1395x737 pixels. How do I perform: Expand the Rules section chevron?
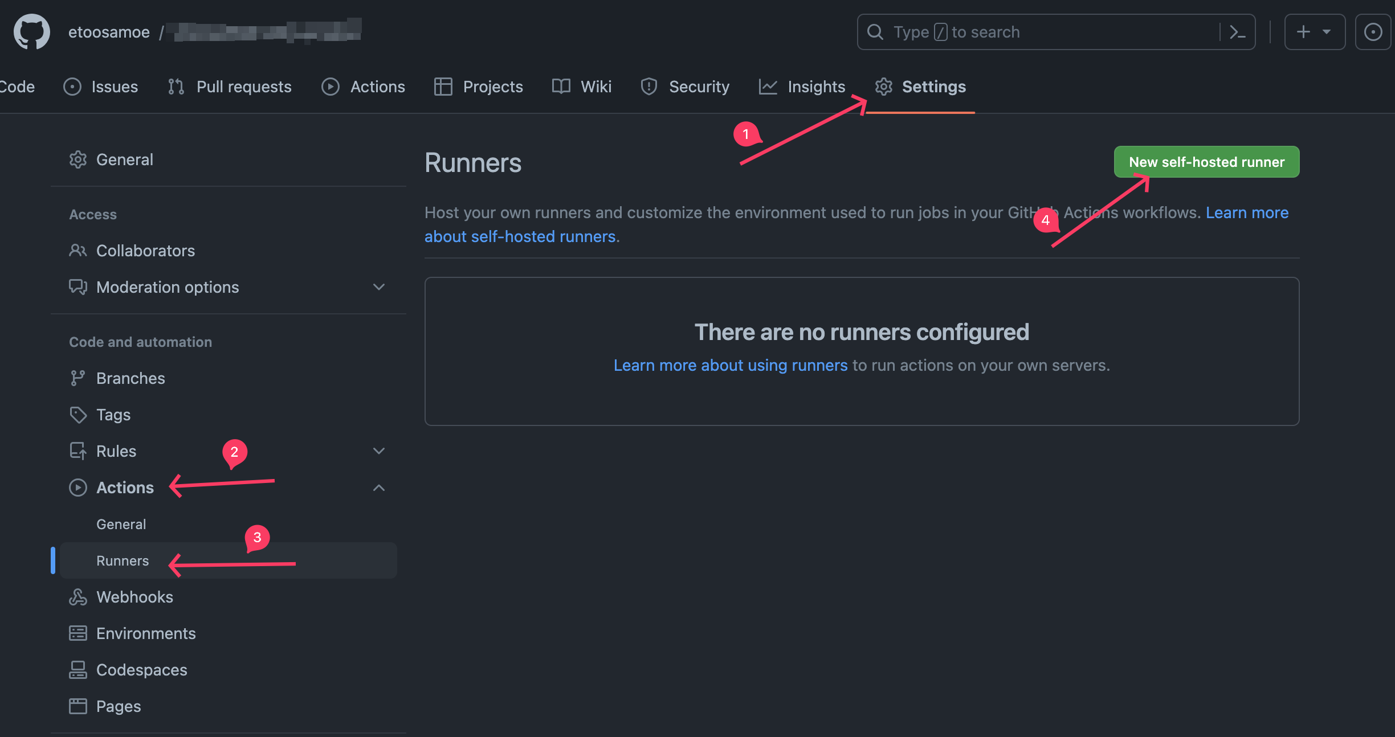(379, 451)
